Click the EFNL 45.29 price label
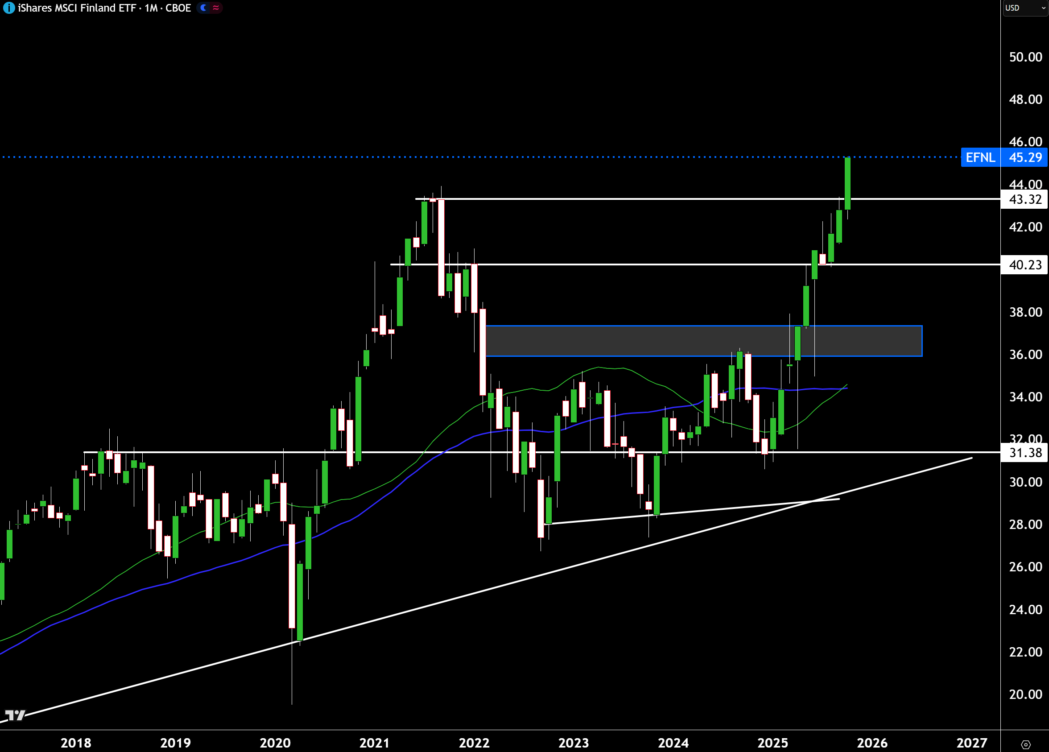Viewport: 1049px width, 752px height. pyautogui.click(x=1004, y=157)
